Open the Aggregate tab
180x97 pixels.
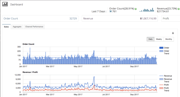click(x=17, y=27)
